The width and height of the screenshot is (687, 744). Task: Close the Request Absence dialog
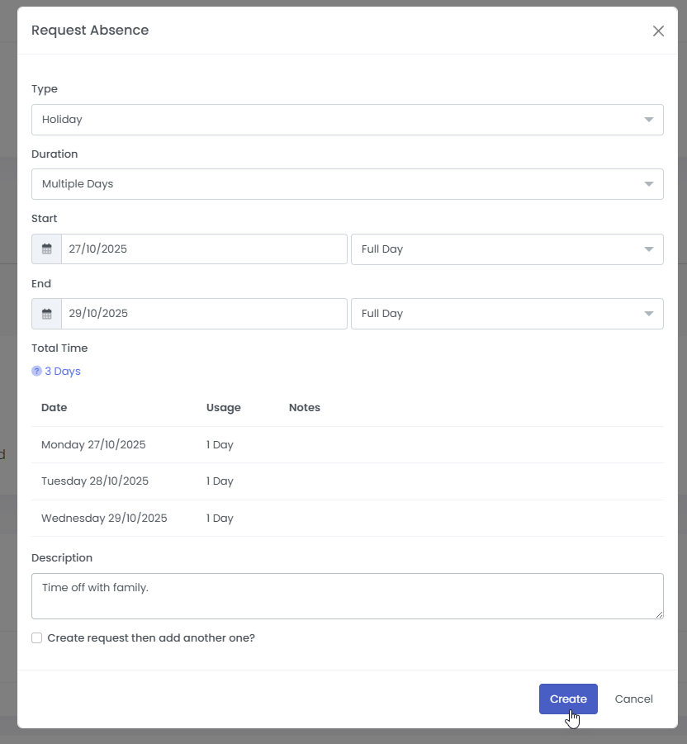658,31
